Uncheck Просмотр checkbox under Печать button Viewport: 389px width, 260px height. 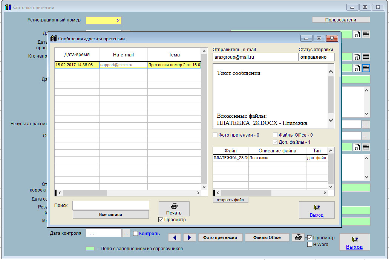[161, 220]
